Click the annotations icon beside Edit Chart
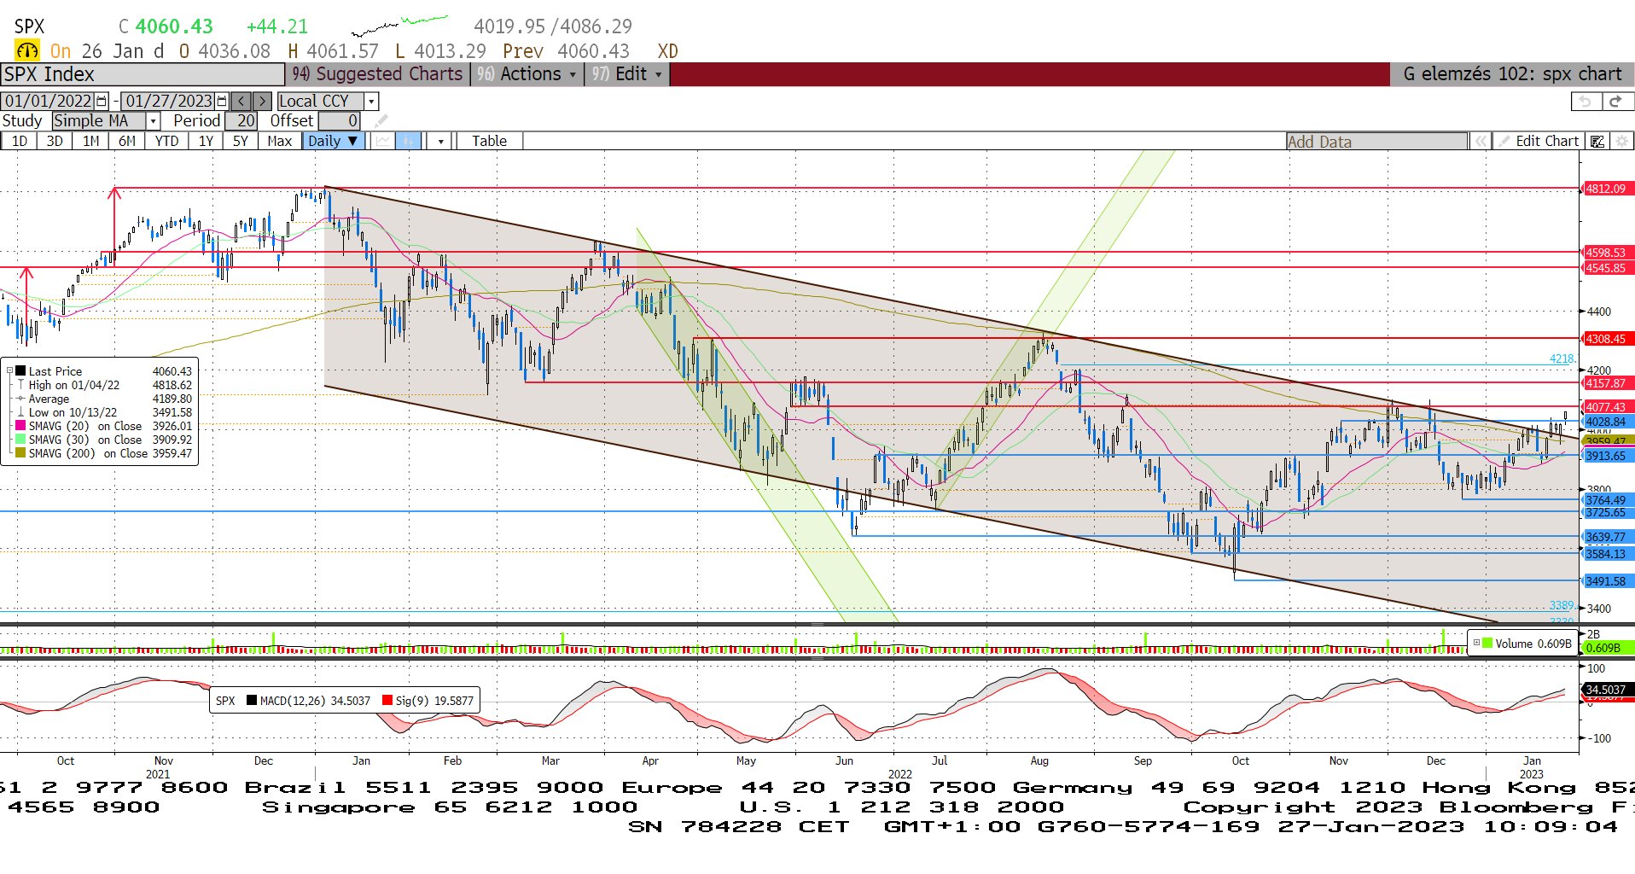Screen dimensions: 1635x874 [1597, 141]
